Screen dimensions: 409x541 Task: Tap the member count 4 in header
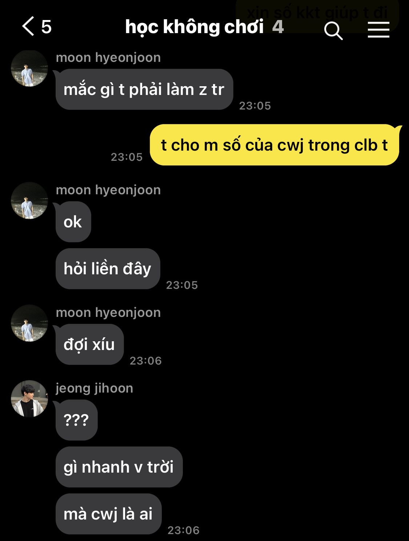click(278, 27)
